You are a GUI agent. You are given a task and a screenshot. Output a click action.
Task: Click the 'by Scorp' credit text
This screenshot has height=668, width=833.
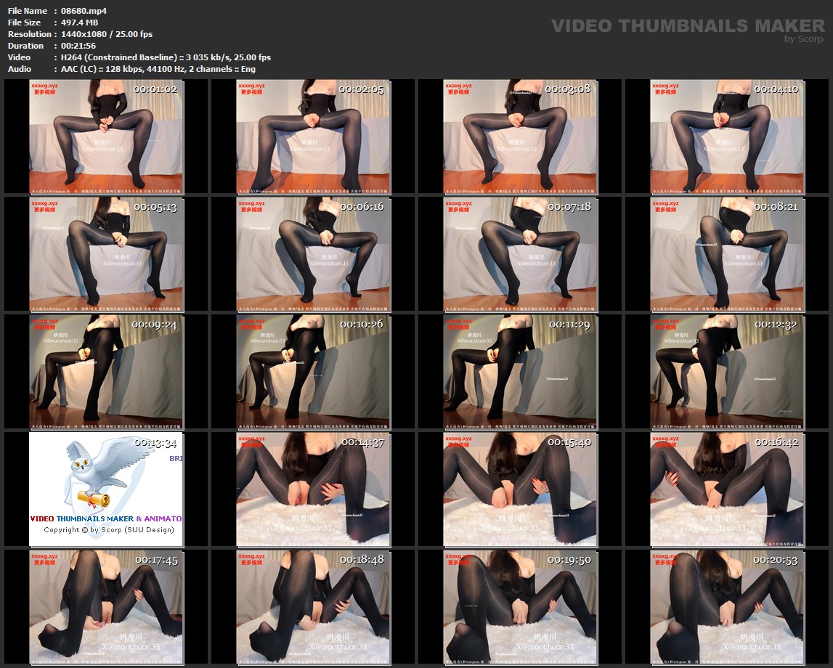tap(804, 38)
